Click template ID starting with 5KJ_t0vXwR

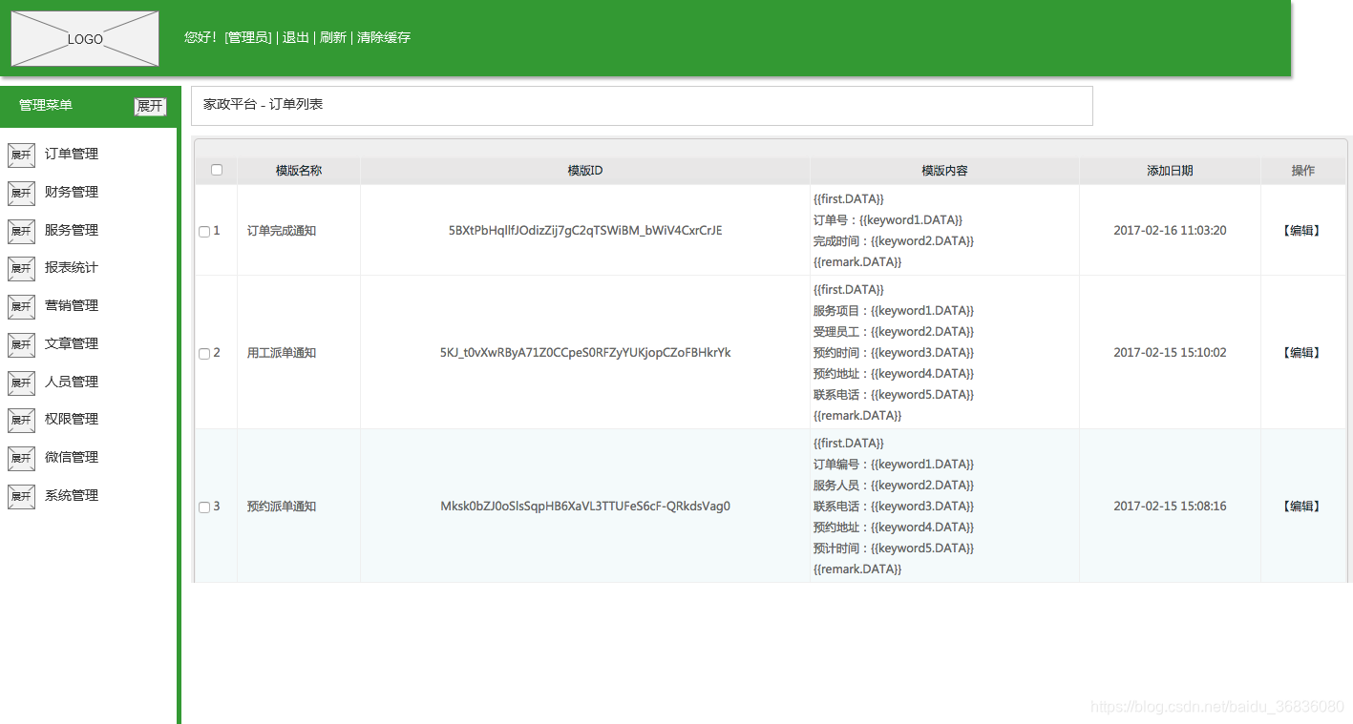[585, 353]
